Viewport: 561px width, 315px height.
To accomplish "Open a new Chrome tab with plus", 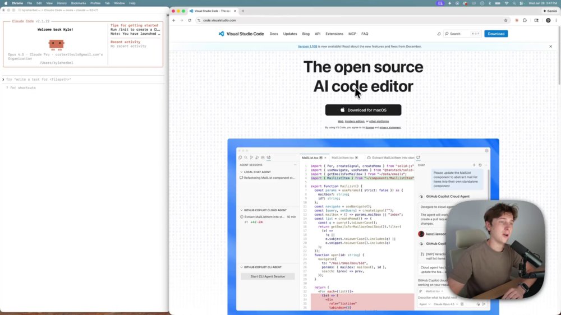I will point(243,11).
